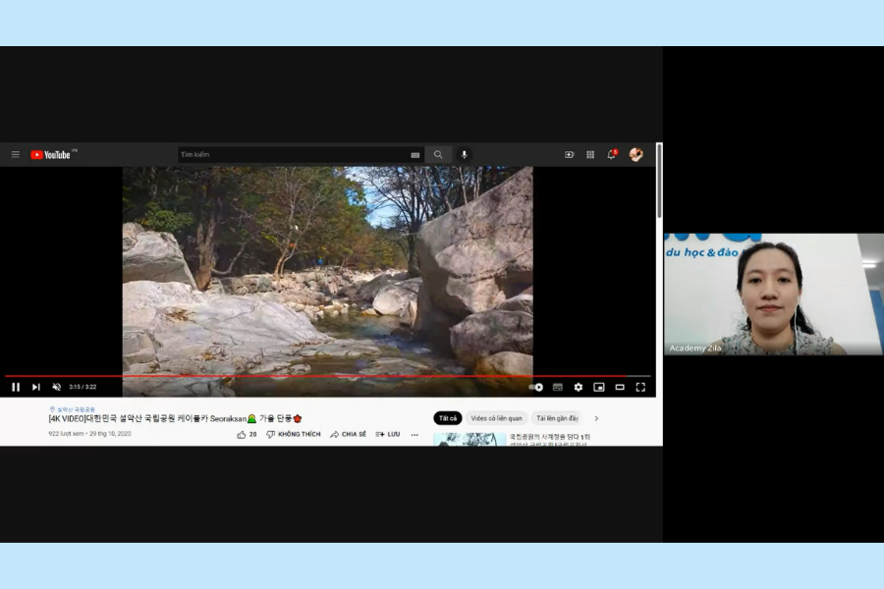Screen dimensions: 884x589
Task: Select the Video có liên quan tab
Action: click(496, 418)
